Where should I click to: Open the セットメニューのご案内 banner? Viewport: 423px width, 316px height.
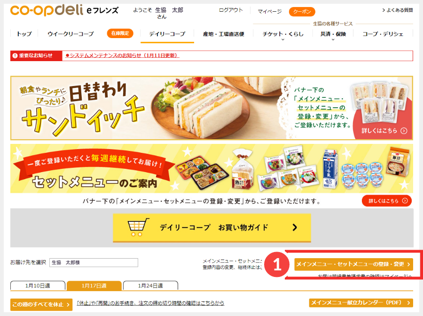(211, 168)
